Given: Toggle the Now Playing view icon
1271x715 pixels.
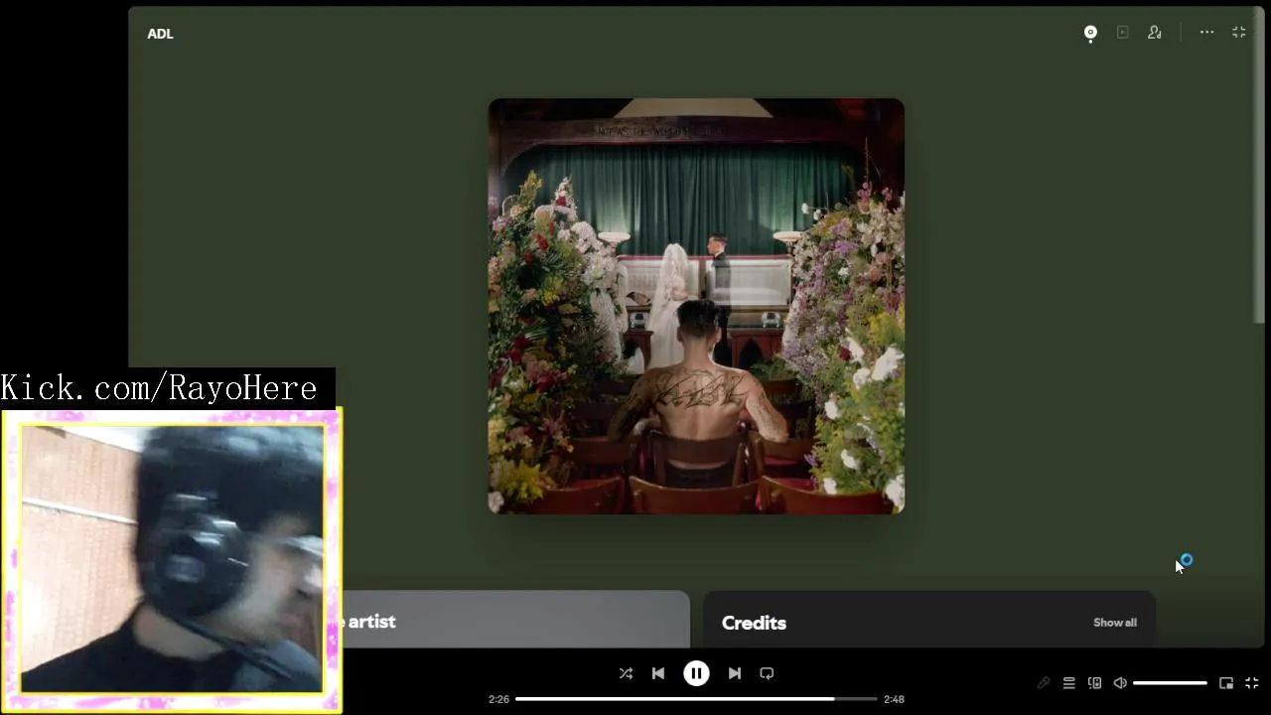Looking at the screenshot, I should tap(1090, 33).
